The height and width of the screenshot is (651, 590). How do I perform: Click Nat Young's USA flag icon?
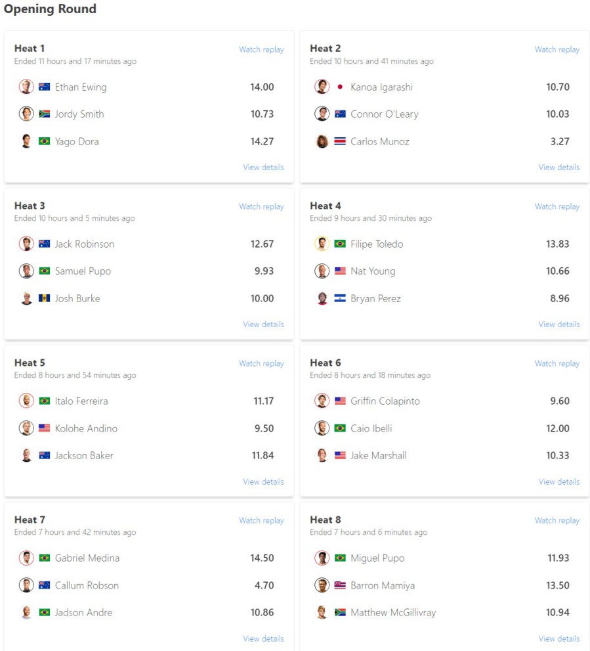340,271
